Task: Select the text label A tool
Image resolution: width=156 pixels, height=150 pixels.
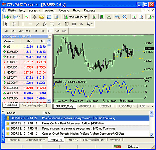Action: pos(59,24)
